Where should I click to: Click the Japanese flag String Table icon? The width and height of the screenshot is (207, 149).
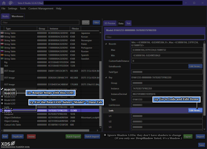[2, 33]
